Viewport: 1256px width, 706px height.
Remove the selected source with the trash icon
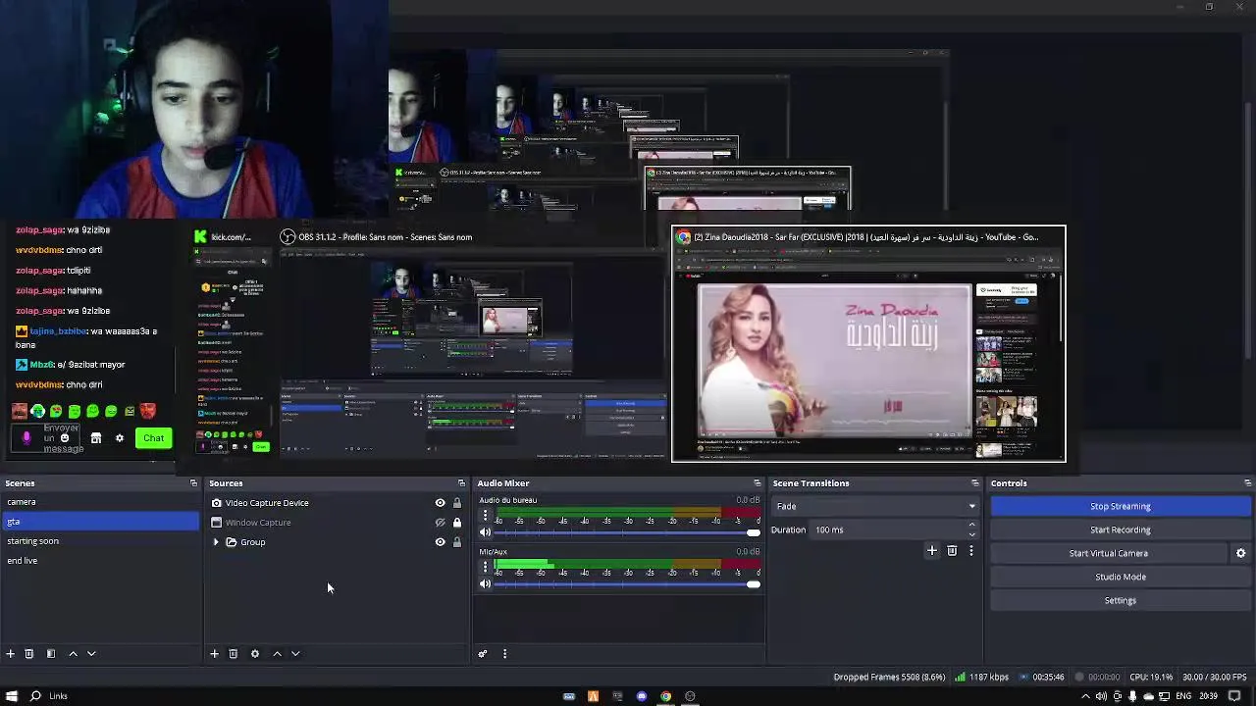(x=234, y=653)
